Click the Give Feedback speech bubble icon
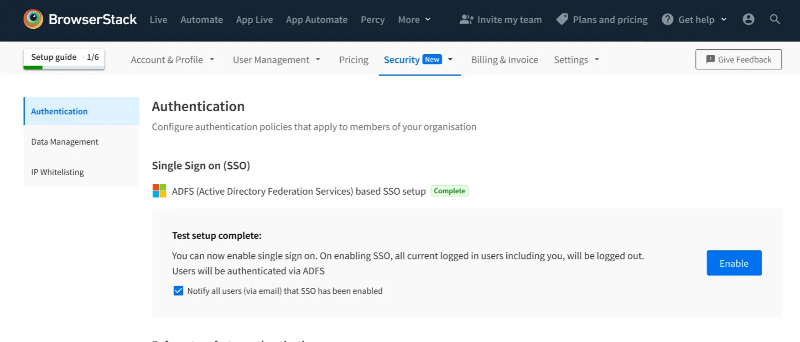Screen dimensions: 800x342 (x=710, y=59)
